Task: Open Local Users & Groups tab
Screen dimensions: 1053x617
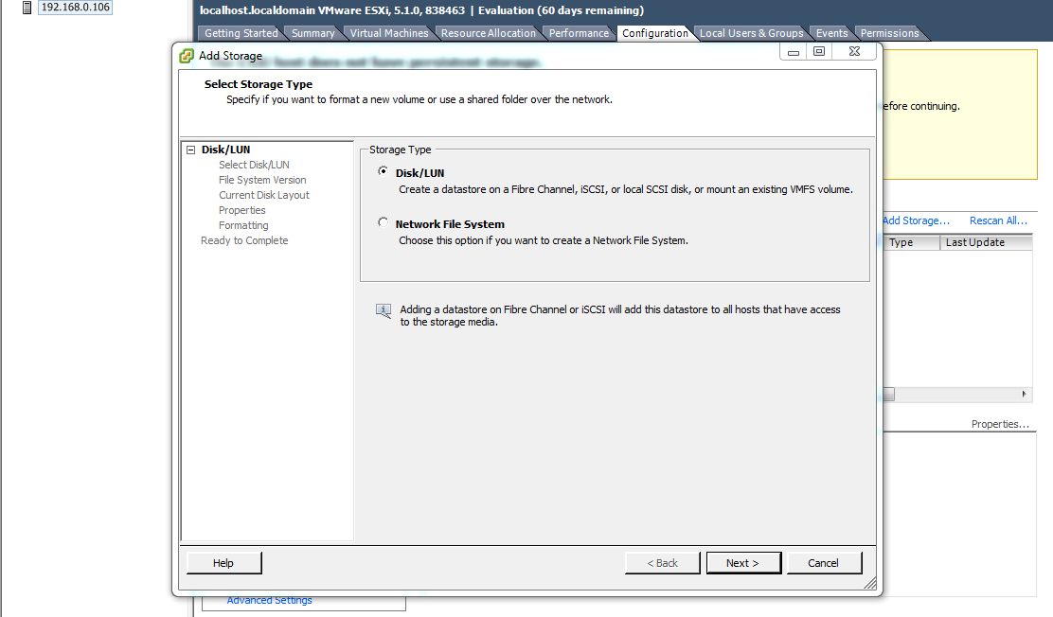Action: [x=751, y=33]
